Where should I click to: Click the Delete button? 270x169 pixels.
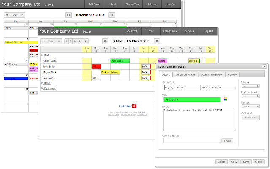221,162
